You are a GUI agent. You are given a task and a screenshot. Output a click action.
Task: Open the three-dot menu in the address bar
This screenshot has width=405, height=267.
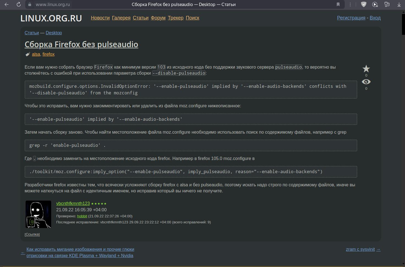click(x=350, y=4)
